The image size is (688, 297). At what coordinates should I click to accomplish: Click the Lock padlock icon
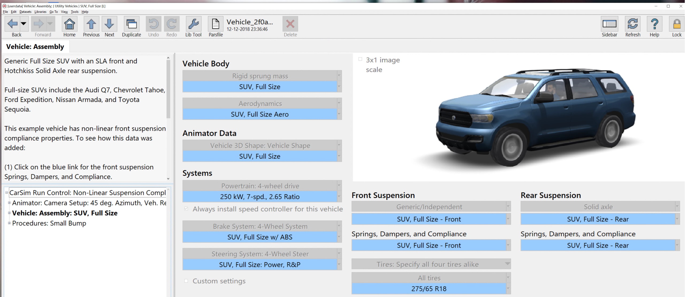(676, 24)
